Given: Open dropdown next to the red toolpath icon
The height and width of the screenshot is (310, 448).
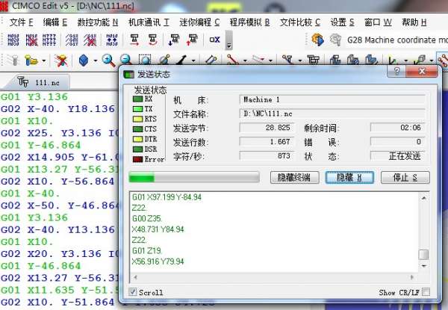Looking at the screenshot, I should point(245,61).
